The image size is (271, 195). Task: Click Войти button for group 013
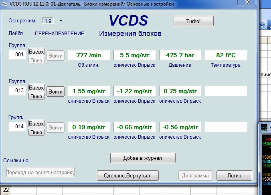click(55, 92)
